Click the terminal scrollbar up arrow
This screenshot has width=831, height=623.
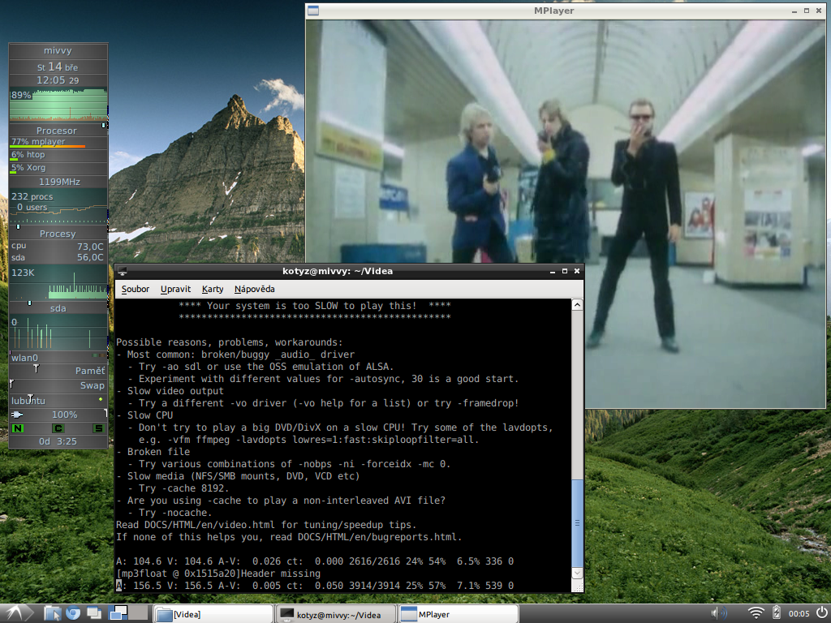click(x=577, y=305)
